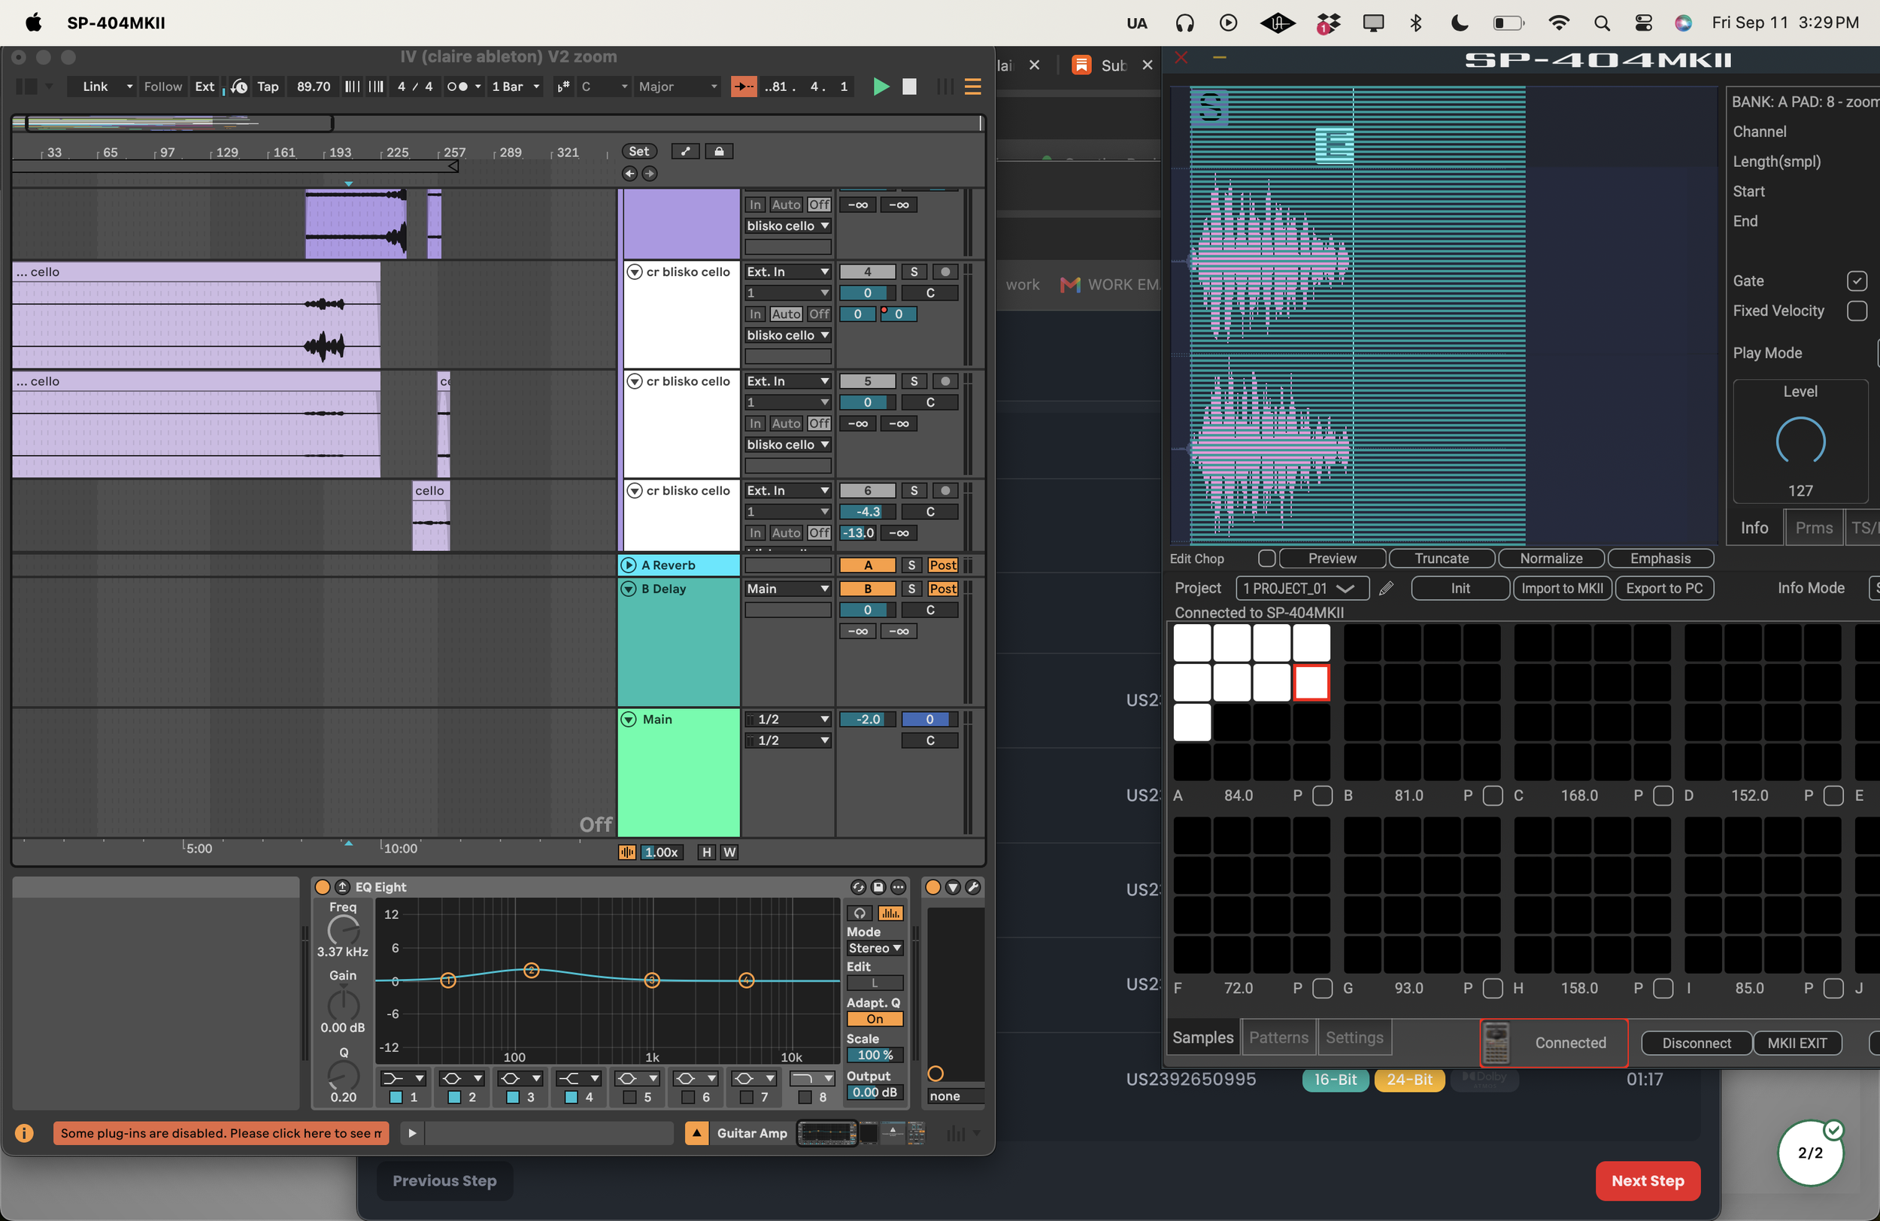Open the Link dropdown in Ableton

pyautogui.click(x=104, y=87)
